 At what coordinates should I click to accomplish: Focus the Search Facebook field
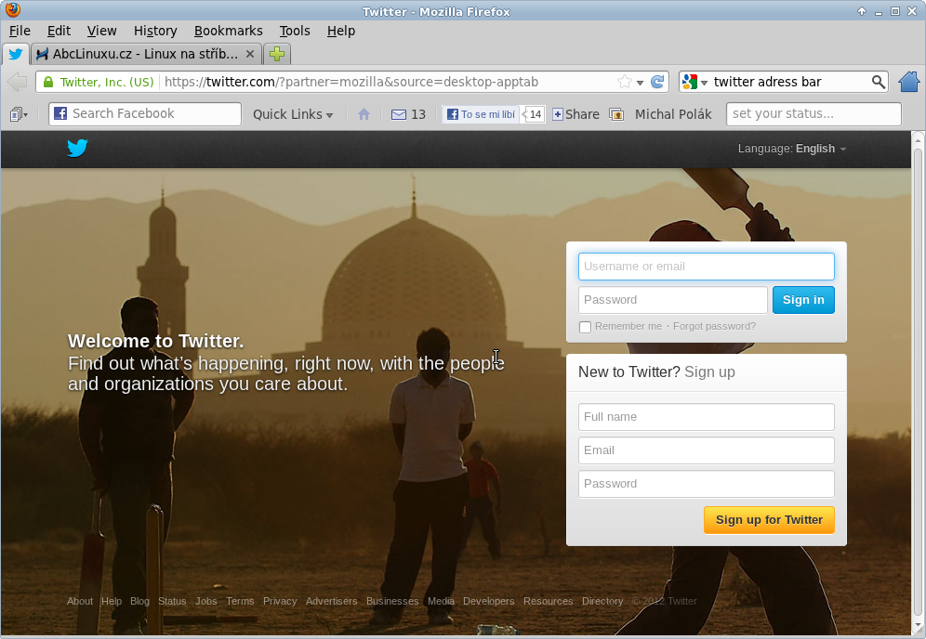point(145,114)
